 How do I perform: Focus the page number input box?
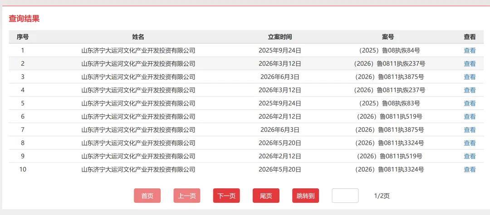click(345, 196)
